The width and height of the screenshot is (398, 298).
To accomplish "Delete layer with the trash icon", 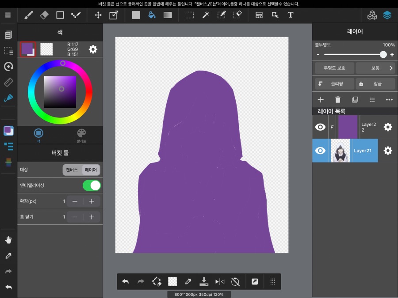I will (x=338, y=100).
